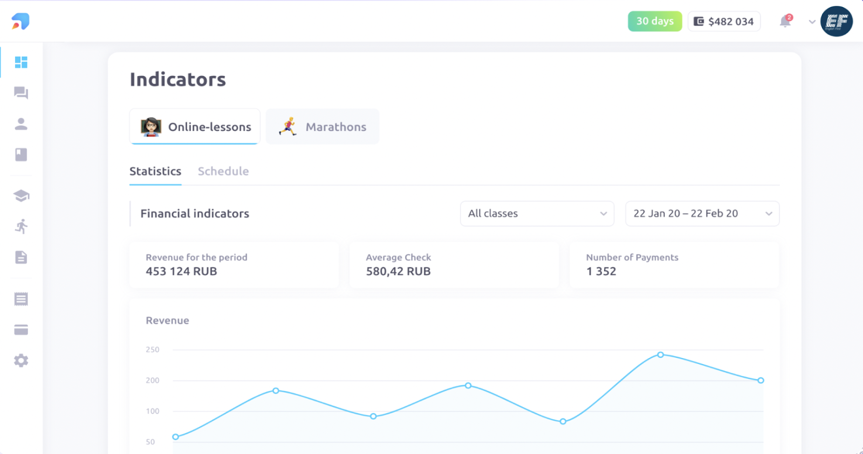
Task: Expand the profile menu chevron
Action: (812, 22)
